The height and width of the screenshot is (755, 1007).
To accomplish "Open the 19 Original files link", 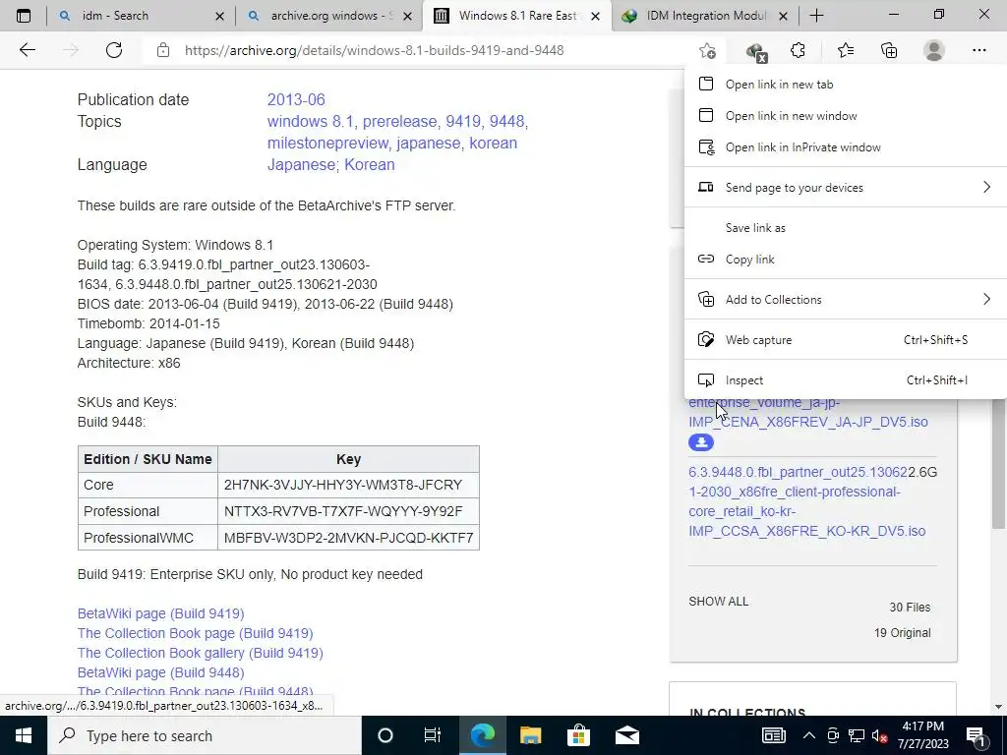I will click(902, 633).
